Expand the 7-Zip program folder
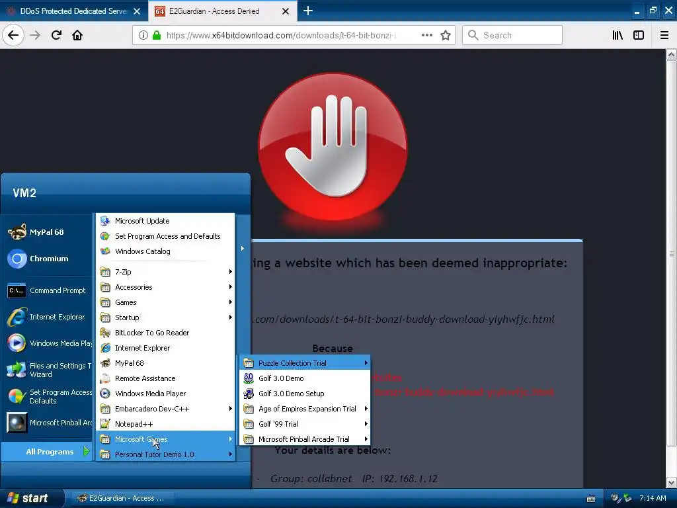 pos(166,272)
